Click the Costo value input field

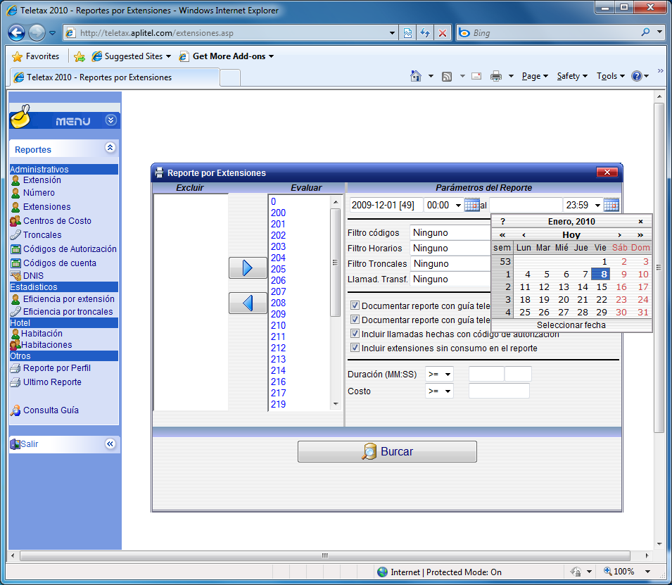(499, 391)
